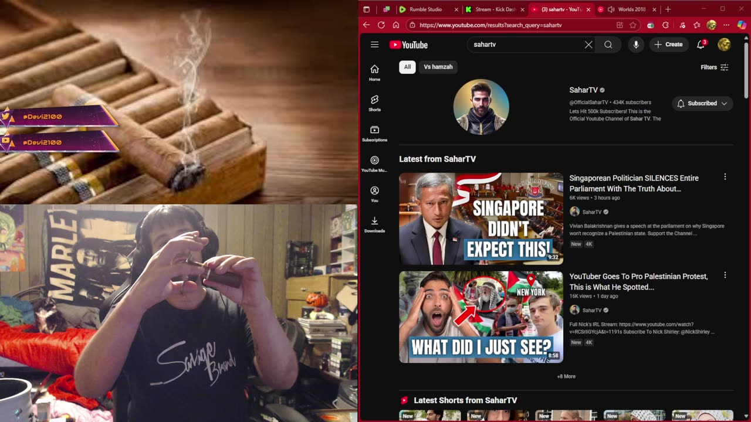Open the tab actions menu icon
The height and width of the screenshot is (422, 751).
pos(366,9)
